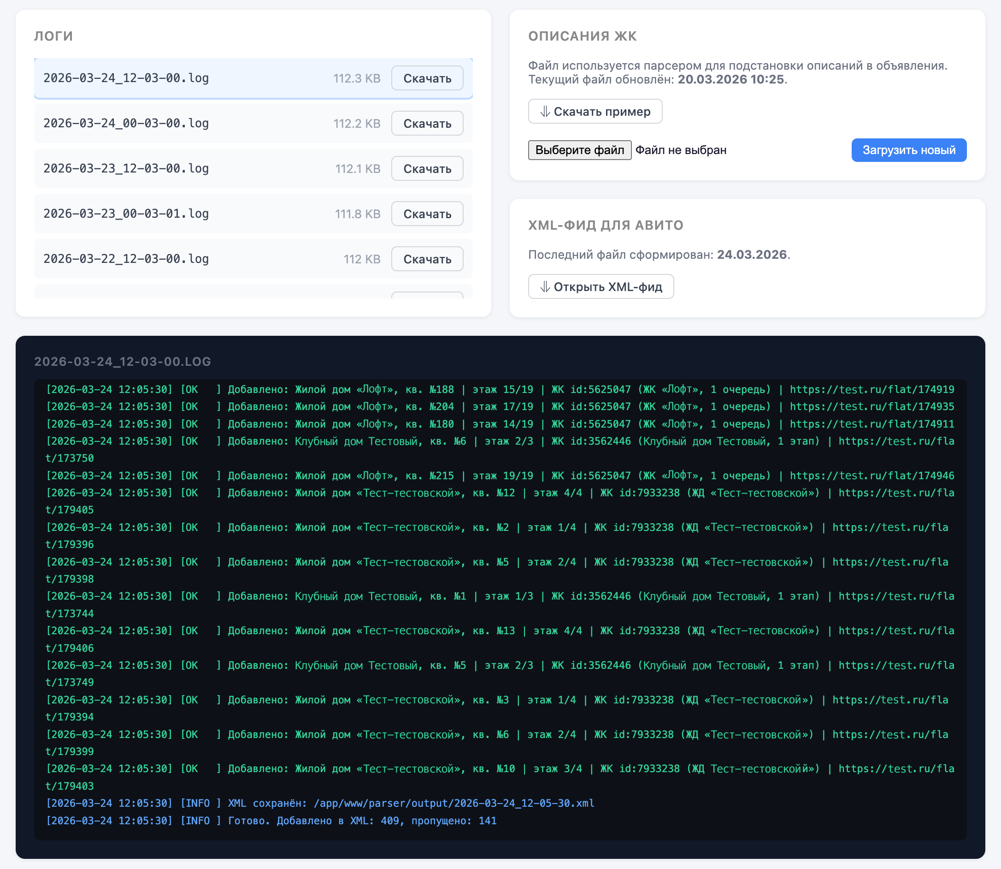Download log 2026-03-22_12-03-00.log
This screenshot has width=1001, height=869.
coord(427,259)
